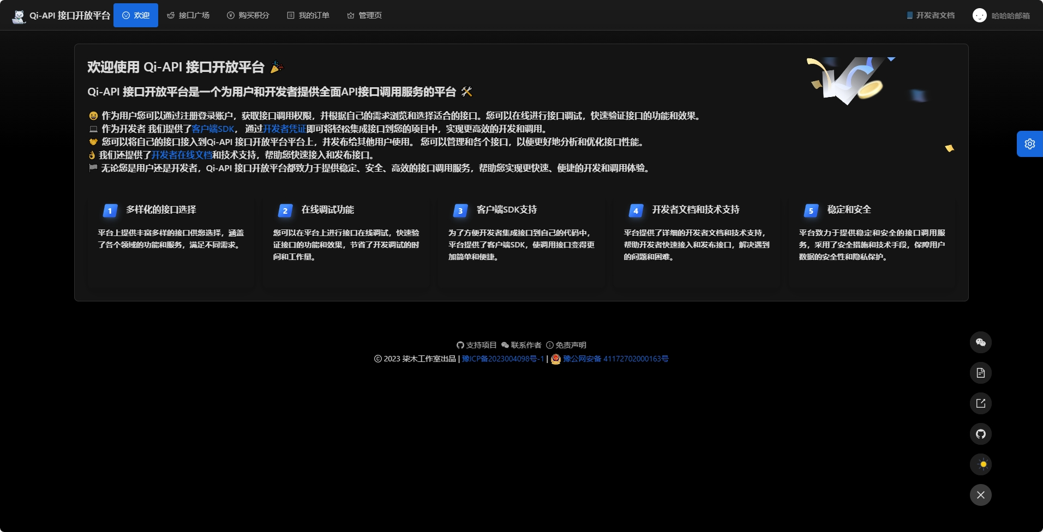This screenshot has height=532, width=1043.
Task: Click the user avatar icon
Action: (x=980, y=15)
